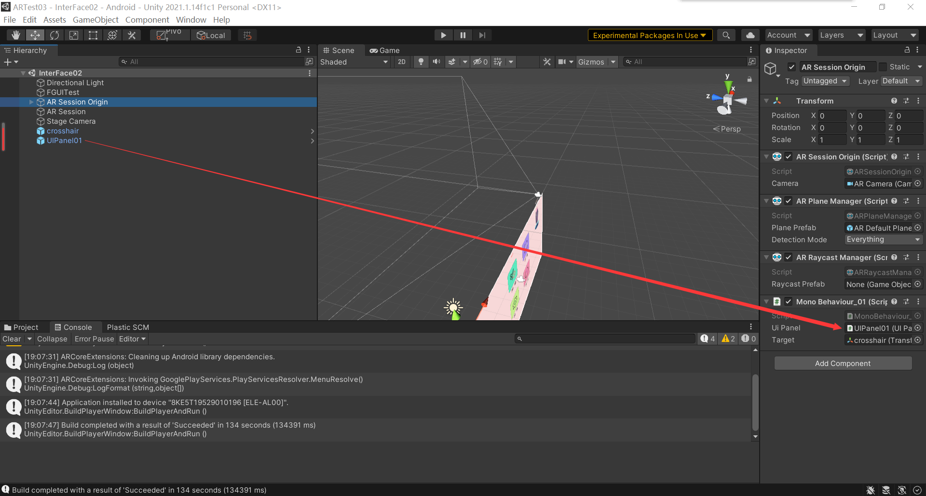
Task: Click Add Component button
Action: [x=843, y=363]
